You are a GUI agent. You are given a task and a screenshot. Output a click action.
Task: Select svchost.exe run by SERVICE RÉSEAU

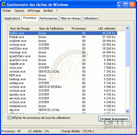63,87
